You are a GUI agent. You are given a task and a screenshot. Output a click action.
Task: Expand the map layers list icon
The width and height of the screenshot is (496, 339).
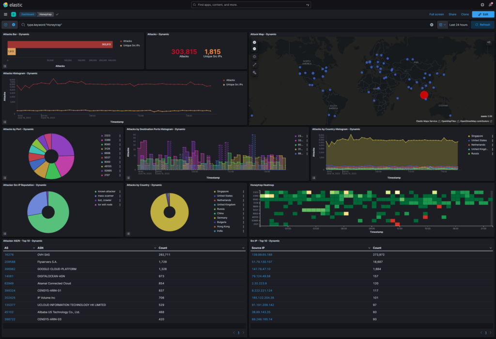pyautogui.click(x=489, y=42)
